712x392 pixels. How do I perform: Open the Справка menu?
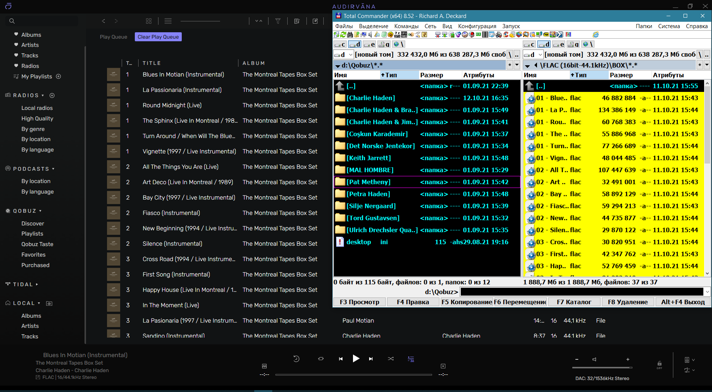click(x=697, y=26)
